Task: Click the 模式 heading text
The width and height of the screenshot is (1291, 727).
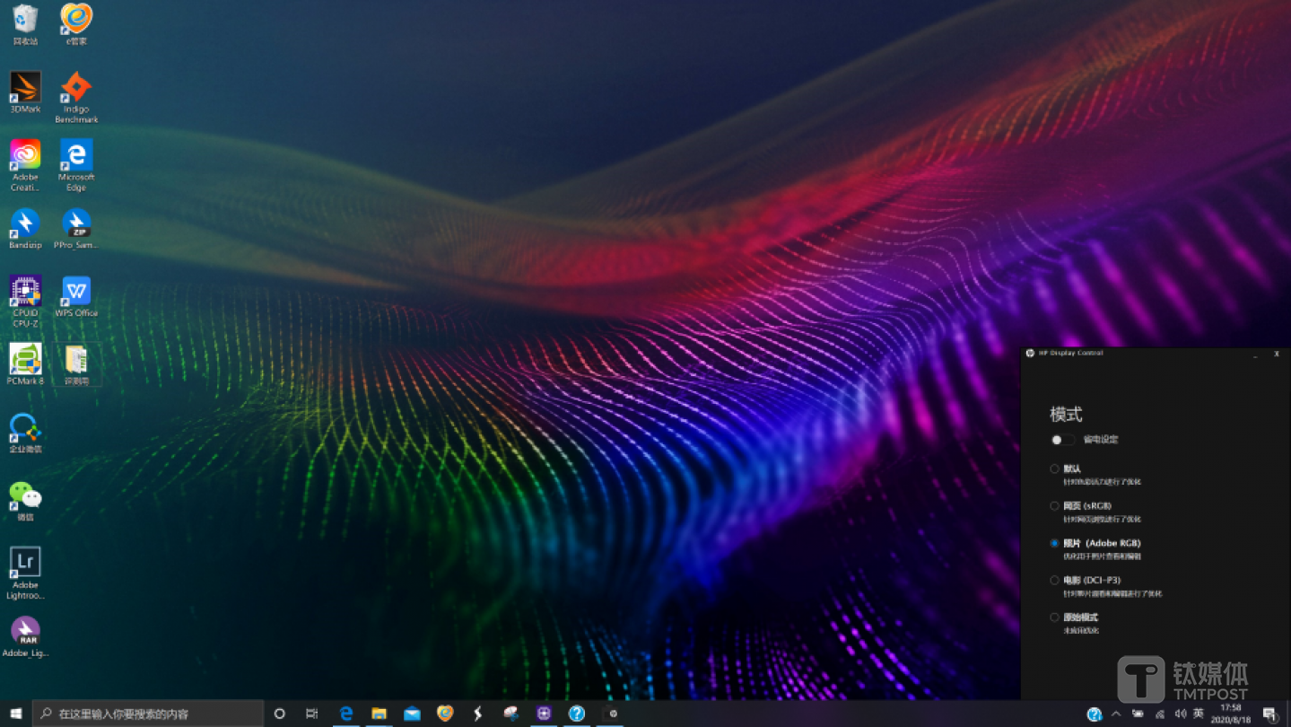Action: coord(1066,414)
